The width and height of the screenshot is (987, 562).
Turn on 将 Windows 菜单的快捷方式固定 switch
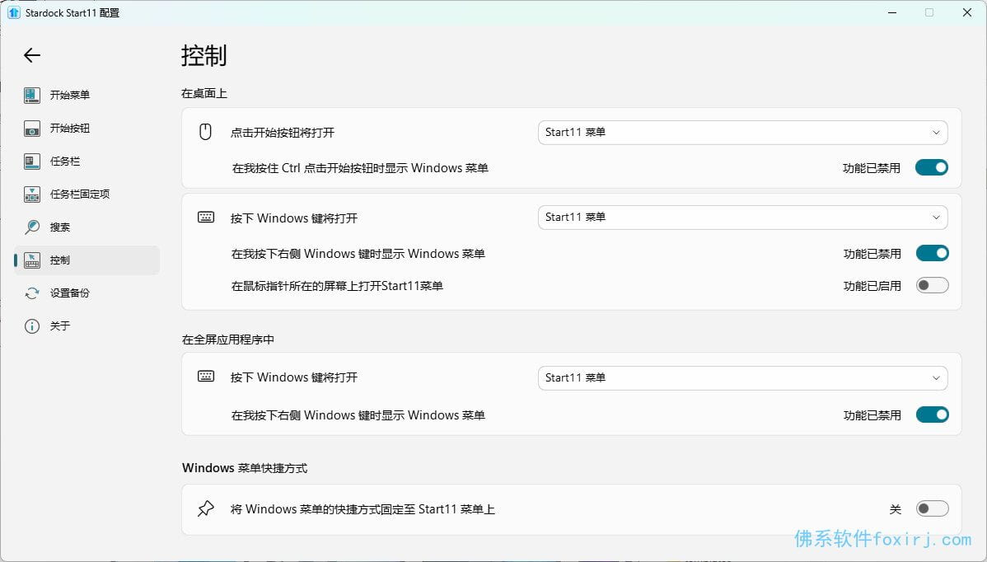pos(933,508)
